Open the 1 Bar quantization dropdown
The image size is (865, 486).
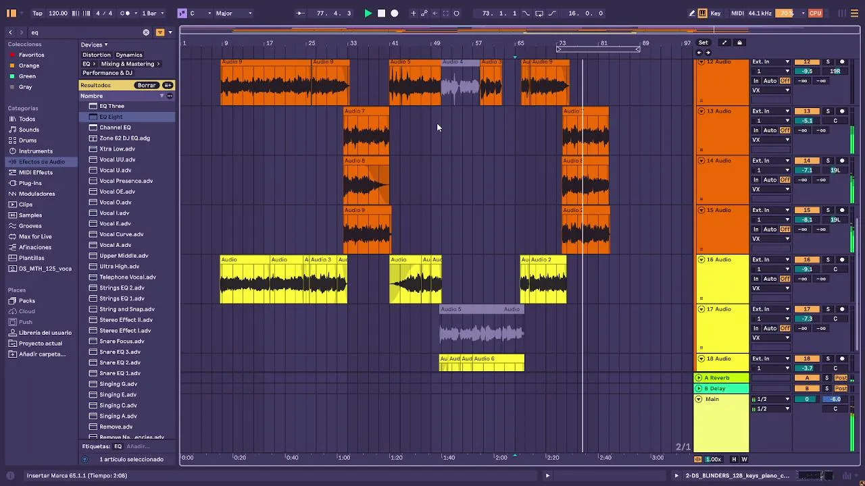[x=153, y=13]
